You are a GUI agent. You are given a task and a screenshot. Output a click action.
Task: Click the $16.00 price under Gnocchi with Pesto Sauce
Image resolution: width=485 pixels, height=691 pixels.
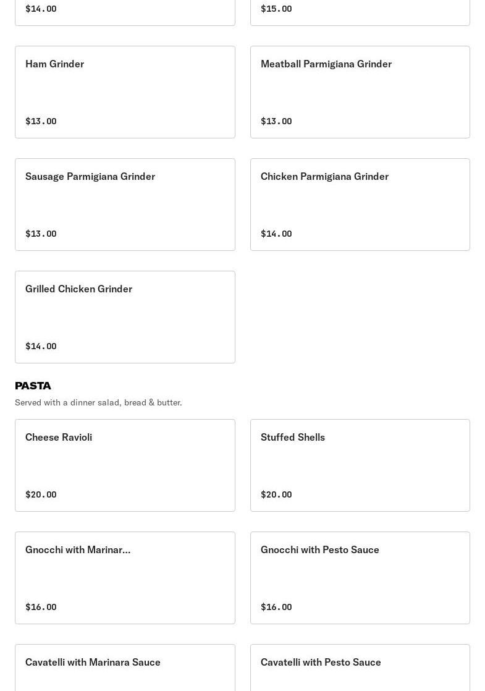[276, 607]
